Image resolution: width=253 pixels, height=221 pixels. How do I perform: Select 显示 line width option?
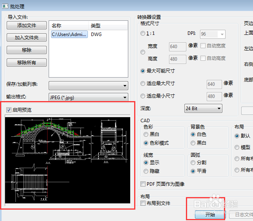tap(146, 163)
